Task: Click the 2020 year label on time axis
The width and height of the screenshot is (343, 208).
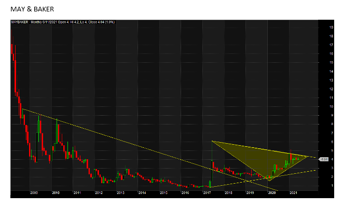Action: pyautogui.click(x=272, y=192)
